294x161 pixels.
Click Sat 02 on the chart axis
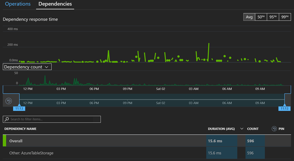tap(161, 89)
